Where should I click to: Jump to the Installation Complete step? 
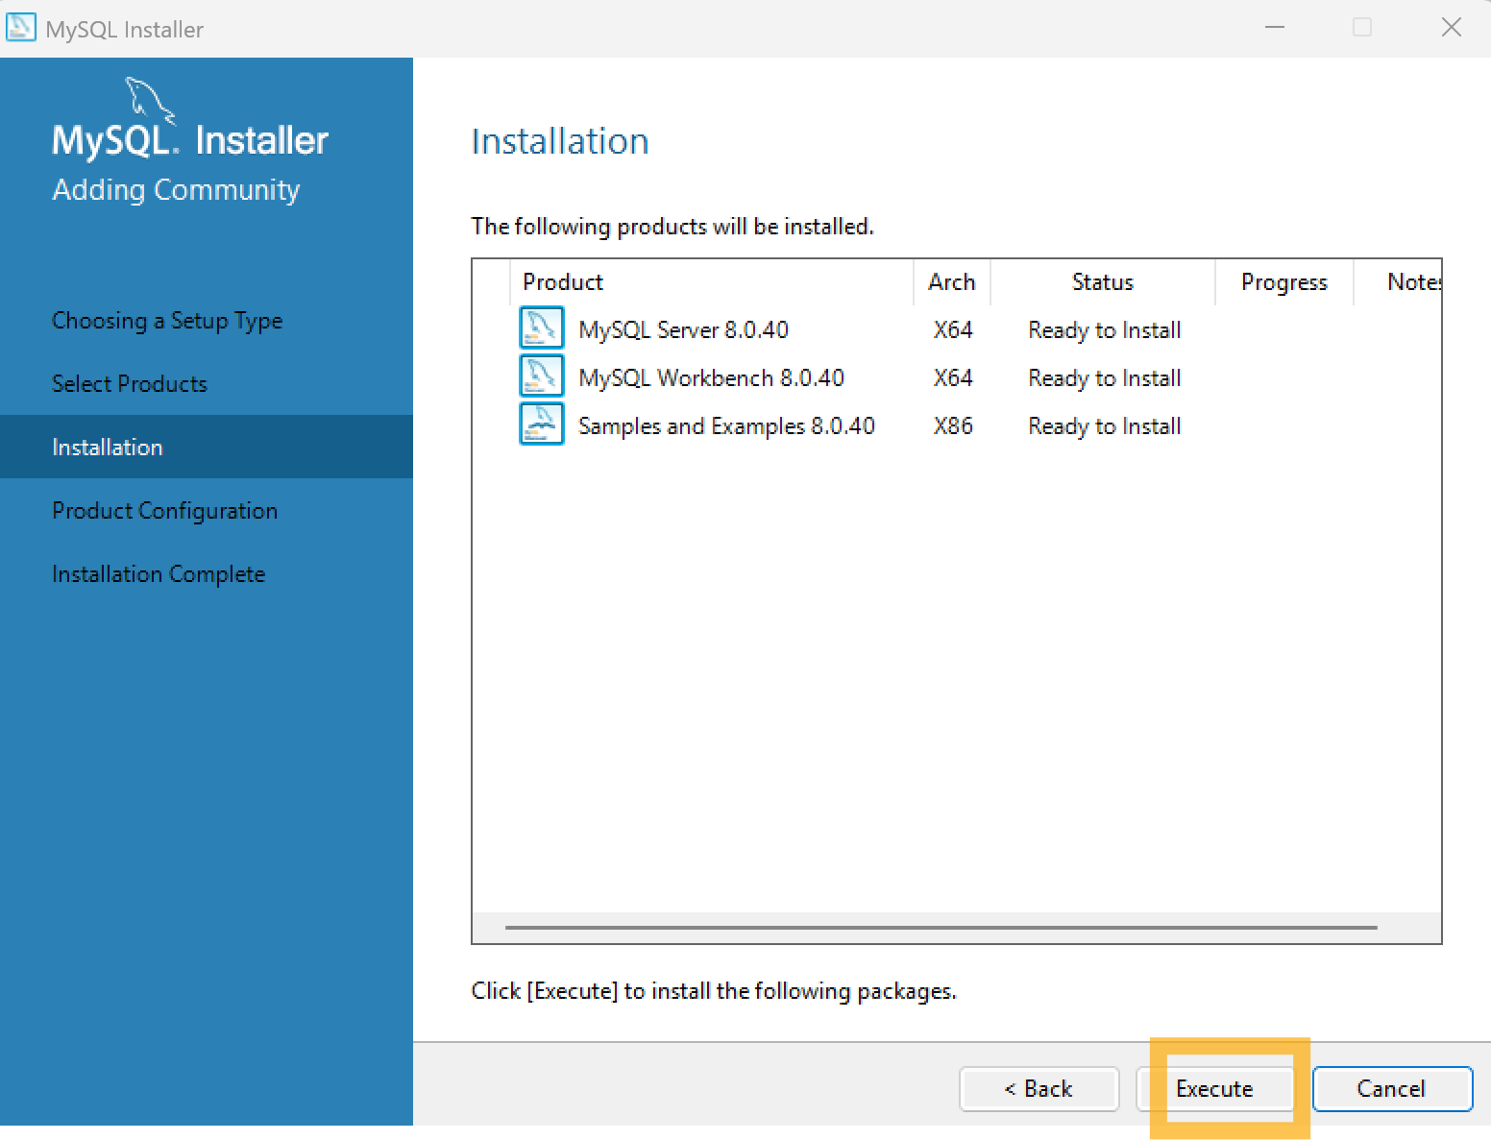[159, 573]
